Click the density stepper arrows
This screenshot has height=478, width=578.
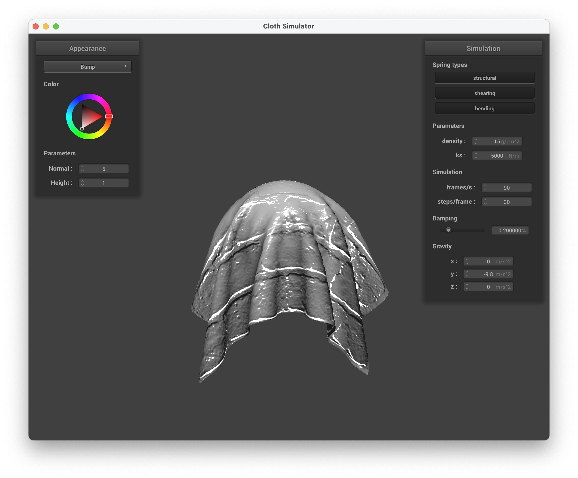(x=476, y=141)
